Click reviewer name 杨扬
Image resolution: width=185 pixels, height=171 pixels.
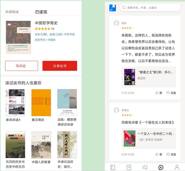click(124, 23)
